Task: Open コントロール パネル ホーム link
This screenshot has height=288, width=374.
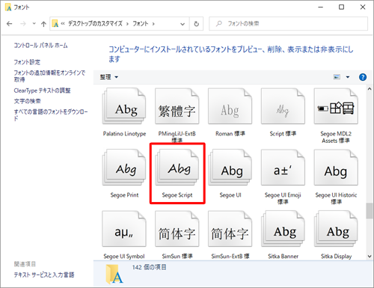Action: (x=40, y=45)
